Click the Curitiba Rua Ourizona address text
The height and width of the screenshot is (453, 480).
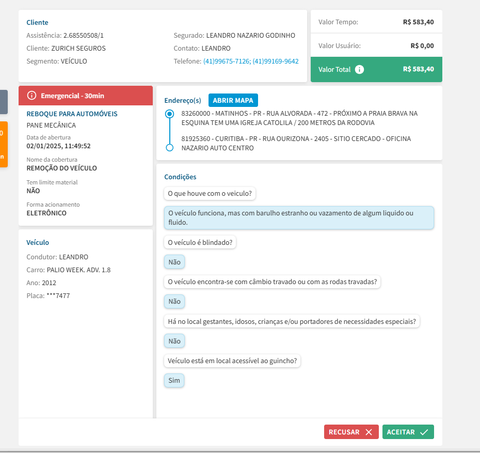pyautogui.click(x=296, y=143)
